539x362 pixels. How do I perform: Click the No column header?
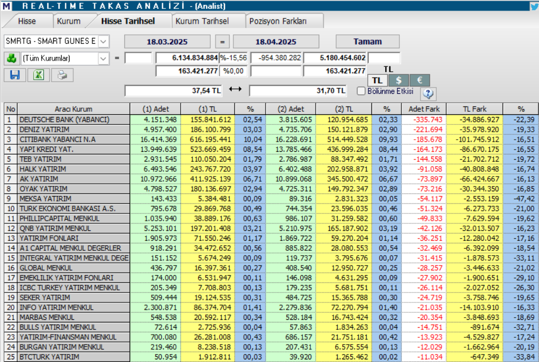[11, 109]
